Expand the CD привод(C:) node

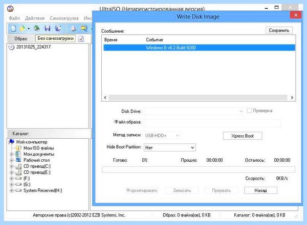point(12,166)
